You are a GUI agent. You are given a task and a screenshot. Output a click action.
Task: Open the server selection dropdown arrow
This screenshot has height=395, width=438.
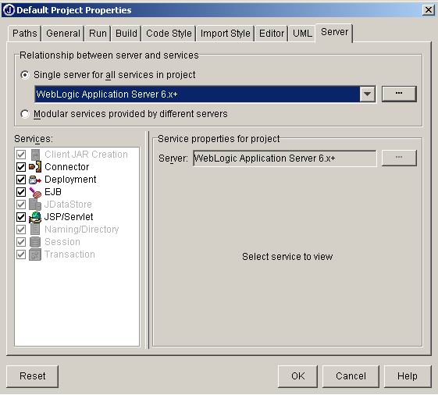tap(367, 94)
